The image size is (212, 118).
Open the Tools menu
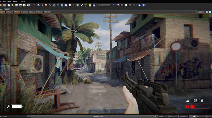4,1
